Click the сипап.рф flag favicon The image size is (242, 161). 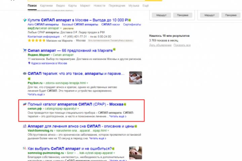(x=25, y=104)
